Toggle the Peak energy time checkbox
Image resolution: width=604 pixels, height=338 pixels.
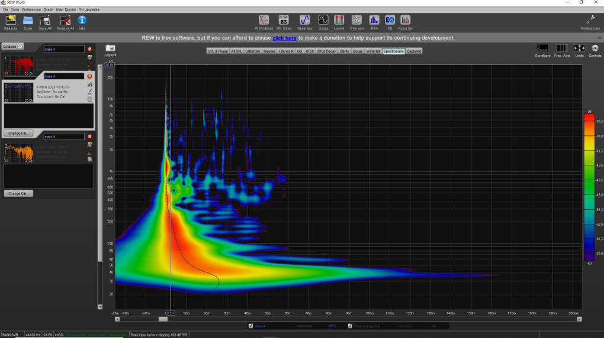point(350,326)
